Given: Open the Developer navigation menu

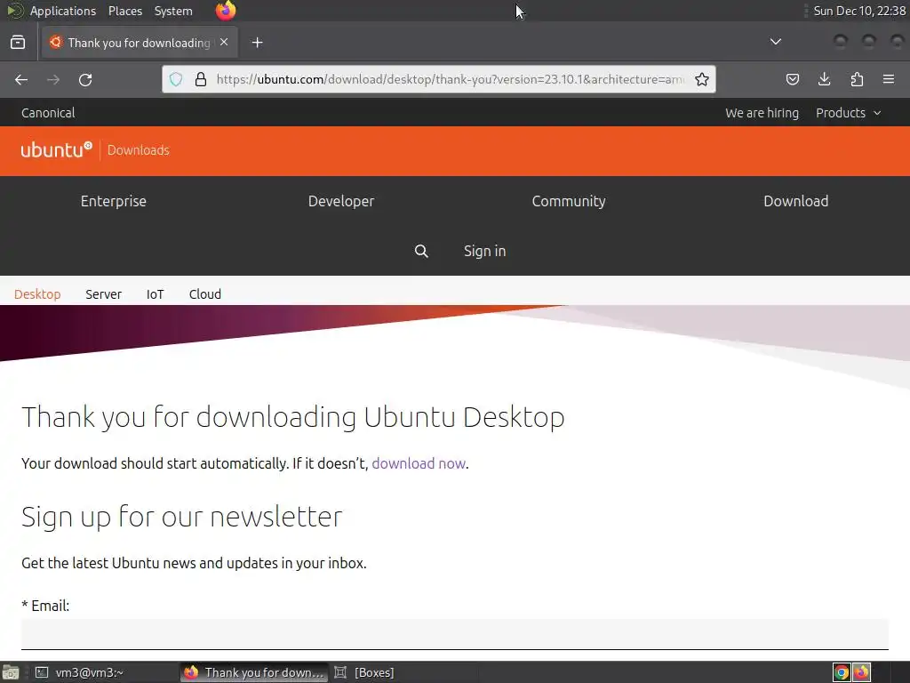Looking at the screenshot, I should pos(341,201).
